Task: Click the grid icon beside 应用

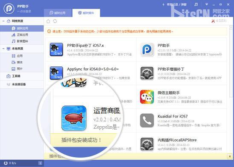Action: coord(13,56)
